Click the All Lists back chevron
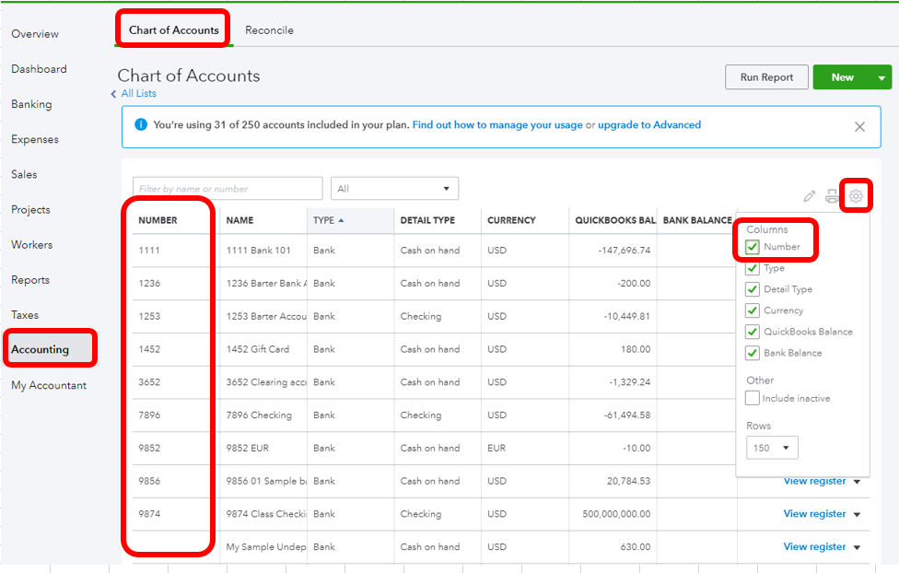This screenshot has height=573, width=899. 113,93
